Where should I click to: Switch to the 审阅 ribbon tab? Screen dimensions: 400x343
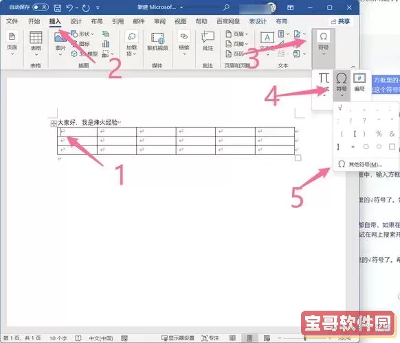[x=159, y=21]
